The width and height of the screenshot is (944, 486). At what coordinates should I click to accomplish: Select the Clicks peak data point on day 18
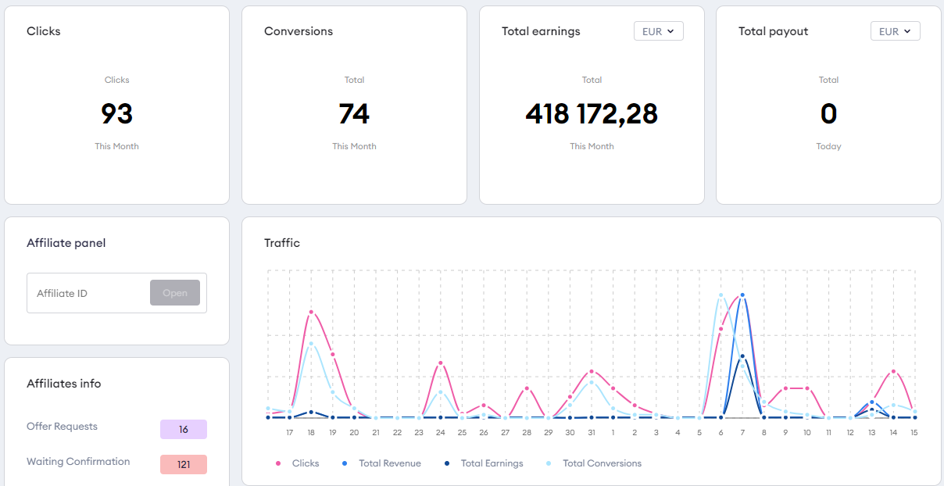[x=312, y=311]
